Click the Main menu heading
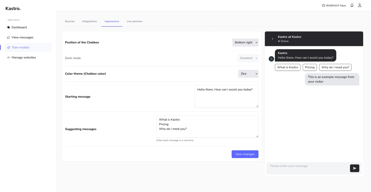 click(x=14, y=20)
